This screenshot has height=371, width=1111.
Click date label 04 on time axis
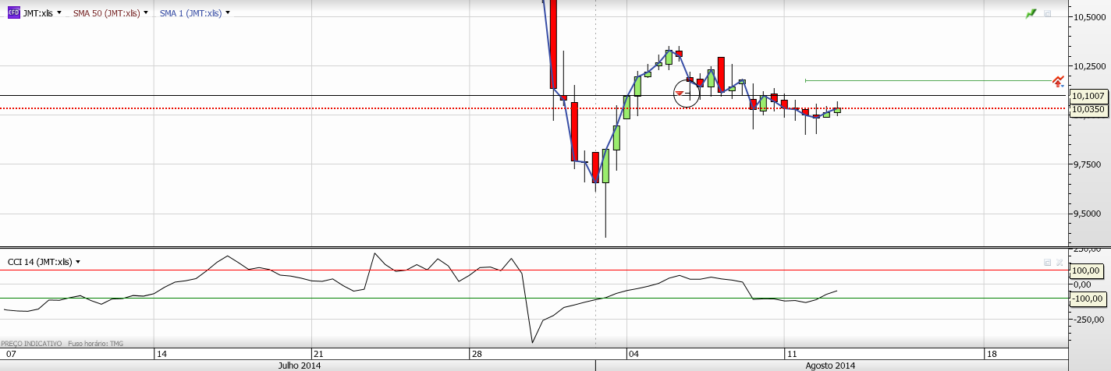[x=634, y=353]
